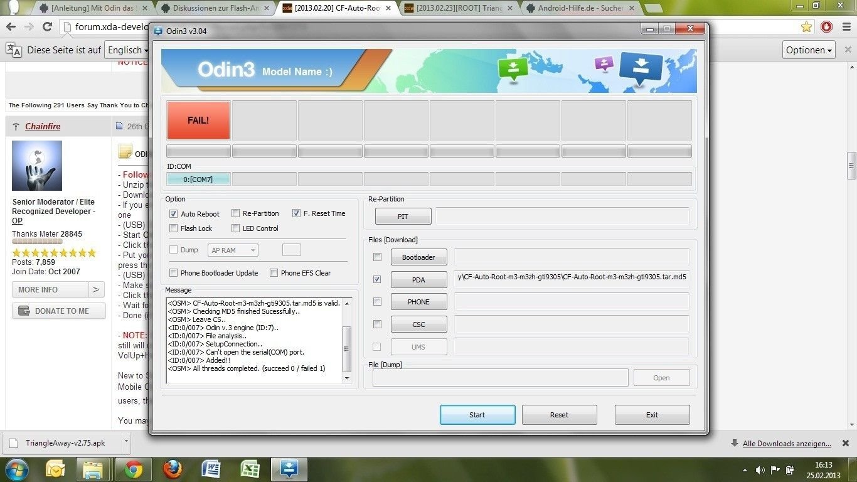Reload the page in Chrome
Image resolution: width=857 pixels, height=482 pixels.
(x=47, y=27)
